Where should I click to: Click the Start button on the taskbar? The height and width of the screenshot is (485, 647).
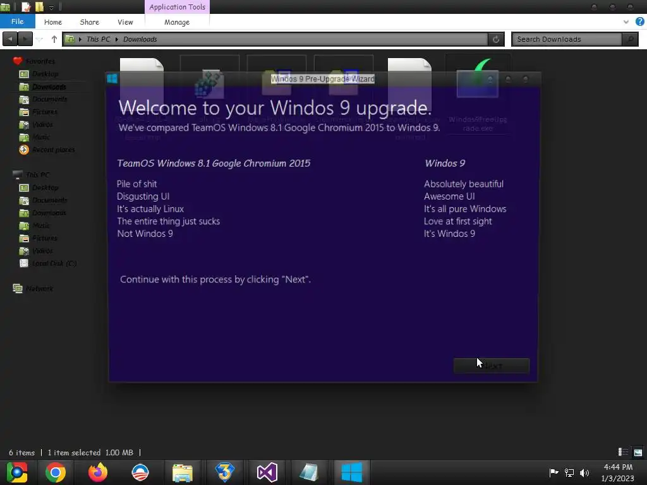pyautogui.click(x=16, y=472)
